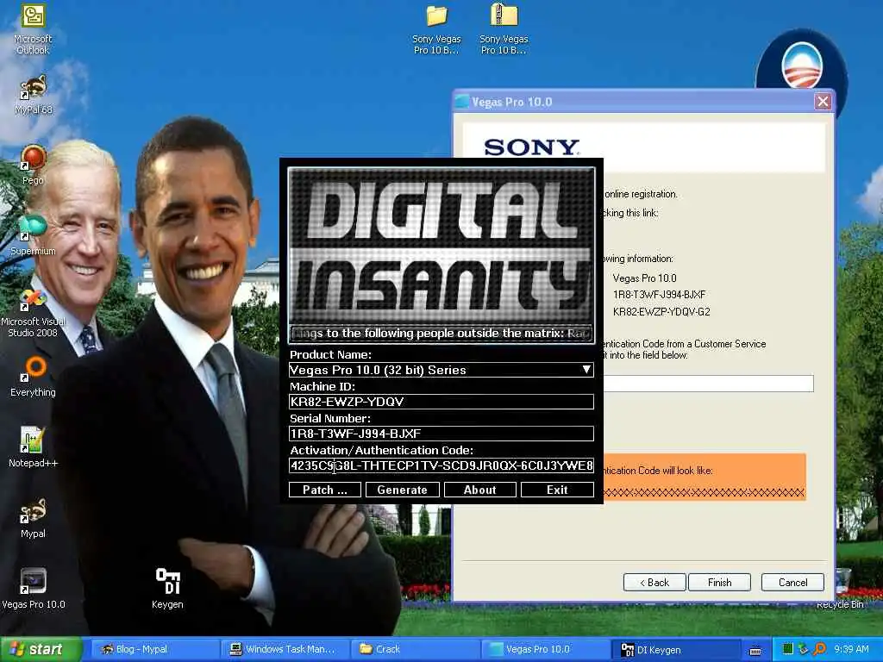The width and height of the screenshot is (883, 662).
Task: Select the Mypal desktop icon
Action: (x=33, y=518)
